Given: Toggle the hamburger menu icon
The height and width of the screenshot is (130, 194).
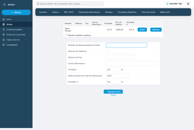Looking at the screenshot, I should [x=4, y=5].
